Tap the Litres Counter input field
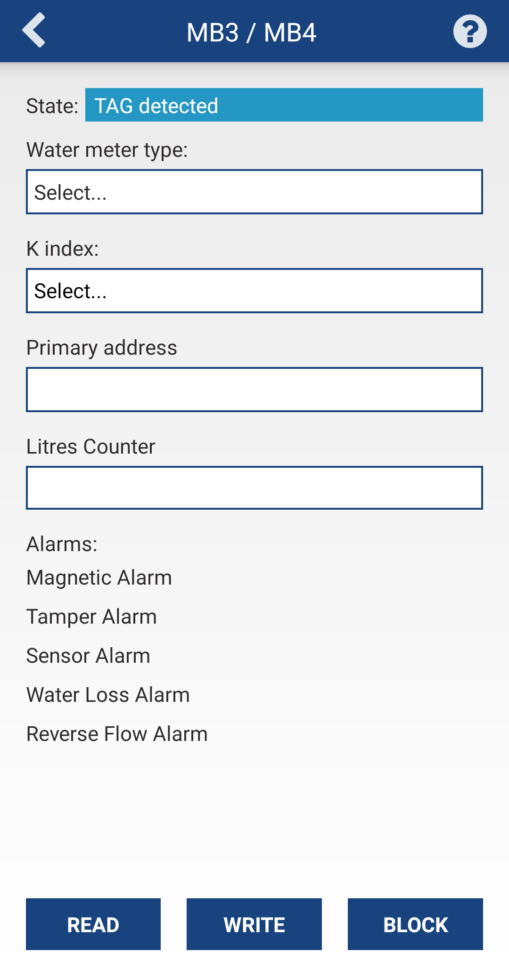The height and width of the screenshot is (976, 509). click(x=254, y=488)
